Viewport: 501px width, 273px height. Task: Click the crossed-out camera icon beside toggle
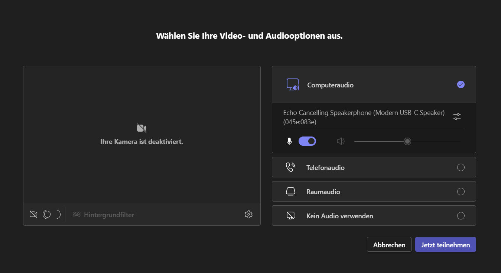[x=33, y=214]
